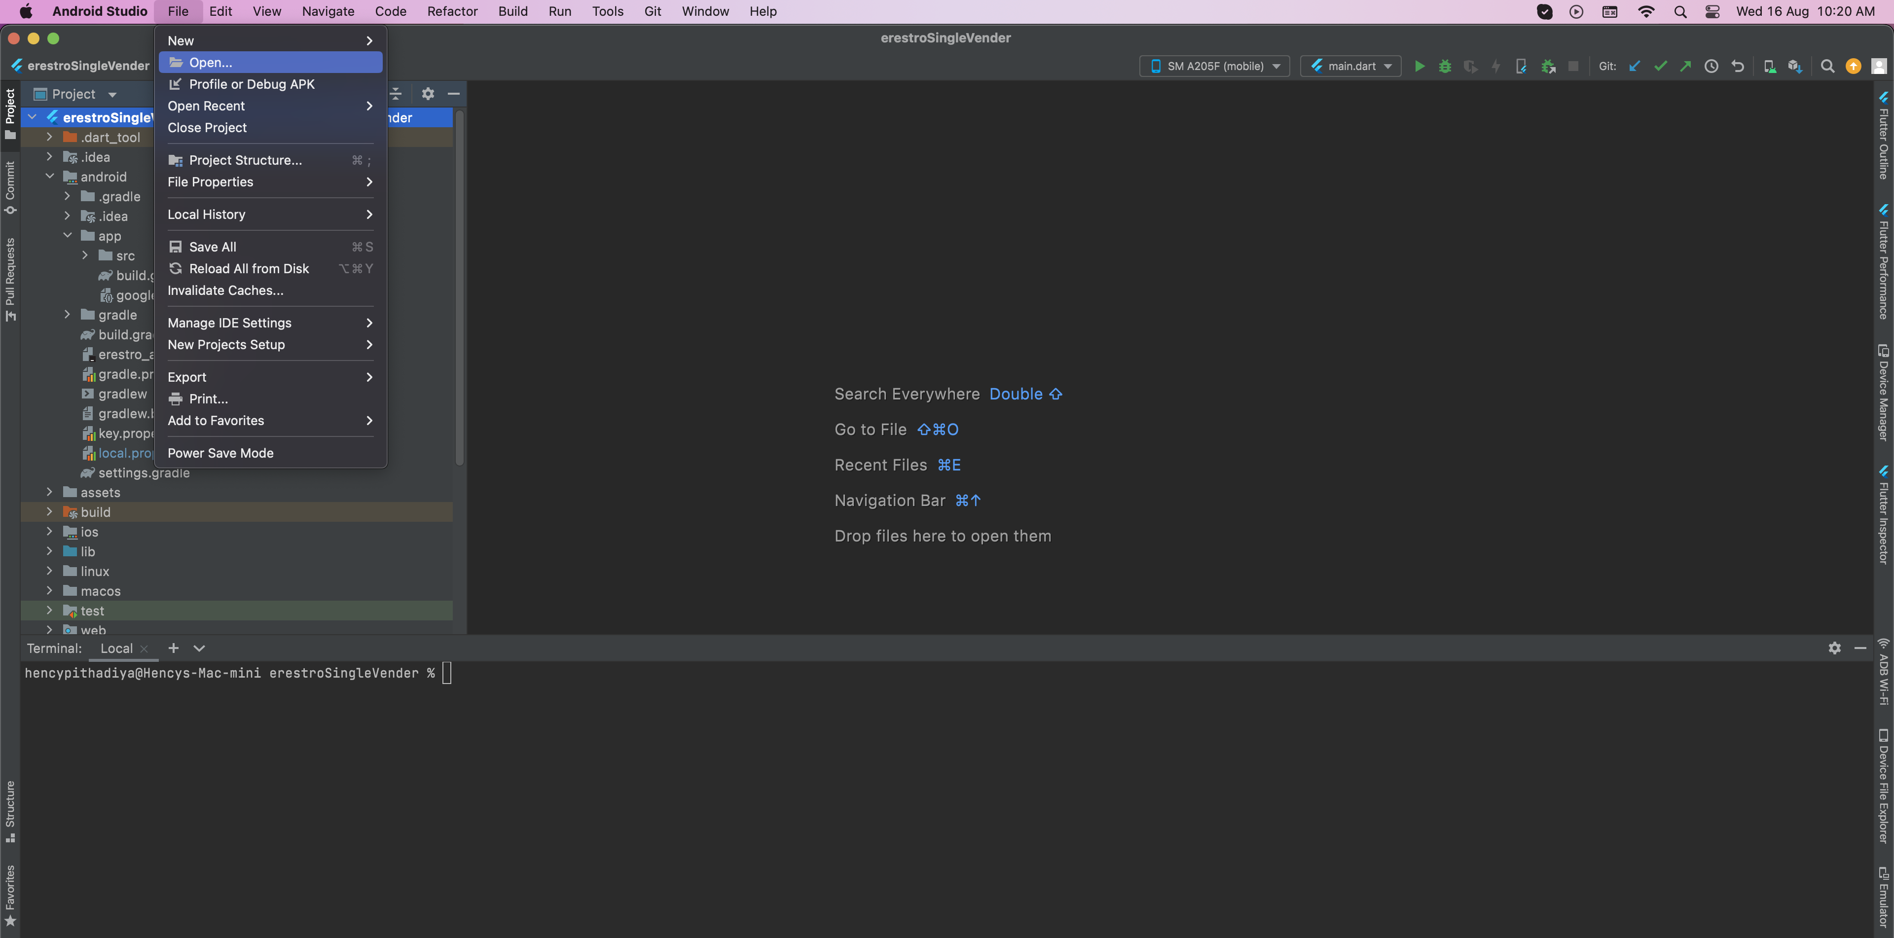This screenshot has height=938, width=1894.
Task: Open the Emulator side panel
Action: coord(1884,896)
